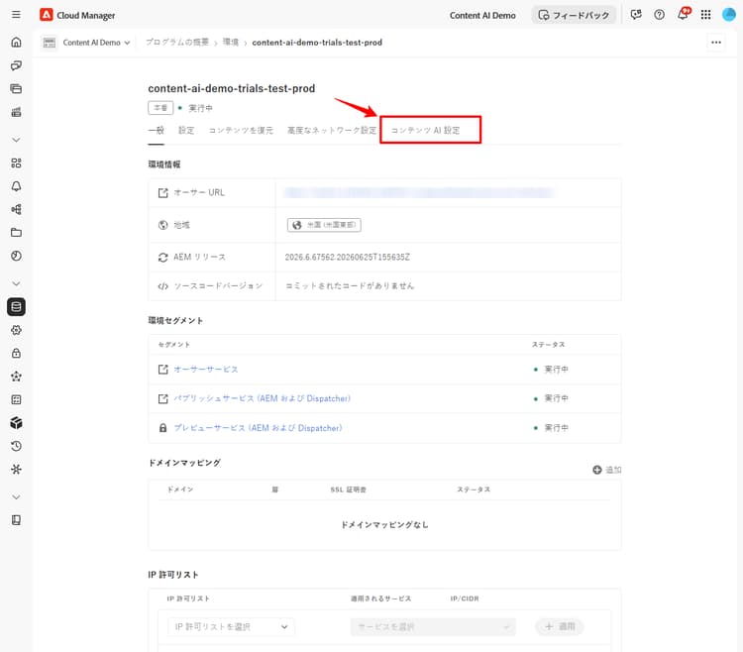Open the help question mark icon
Viewport: 743px width, 652px height.
point(659,15)
